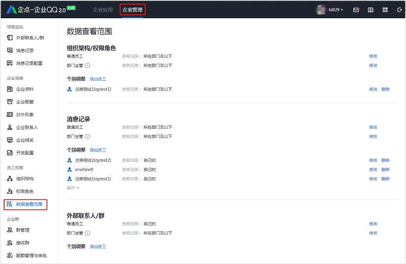The width and height of the screenshot is (406, 264).
Task: Click 修改 for 迁移测试1 in 消息记录 section
Action: pyautogui.click(x=373, y=179)
